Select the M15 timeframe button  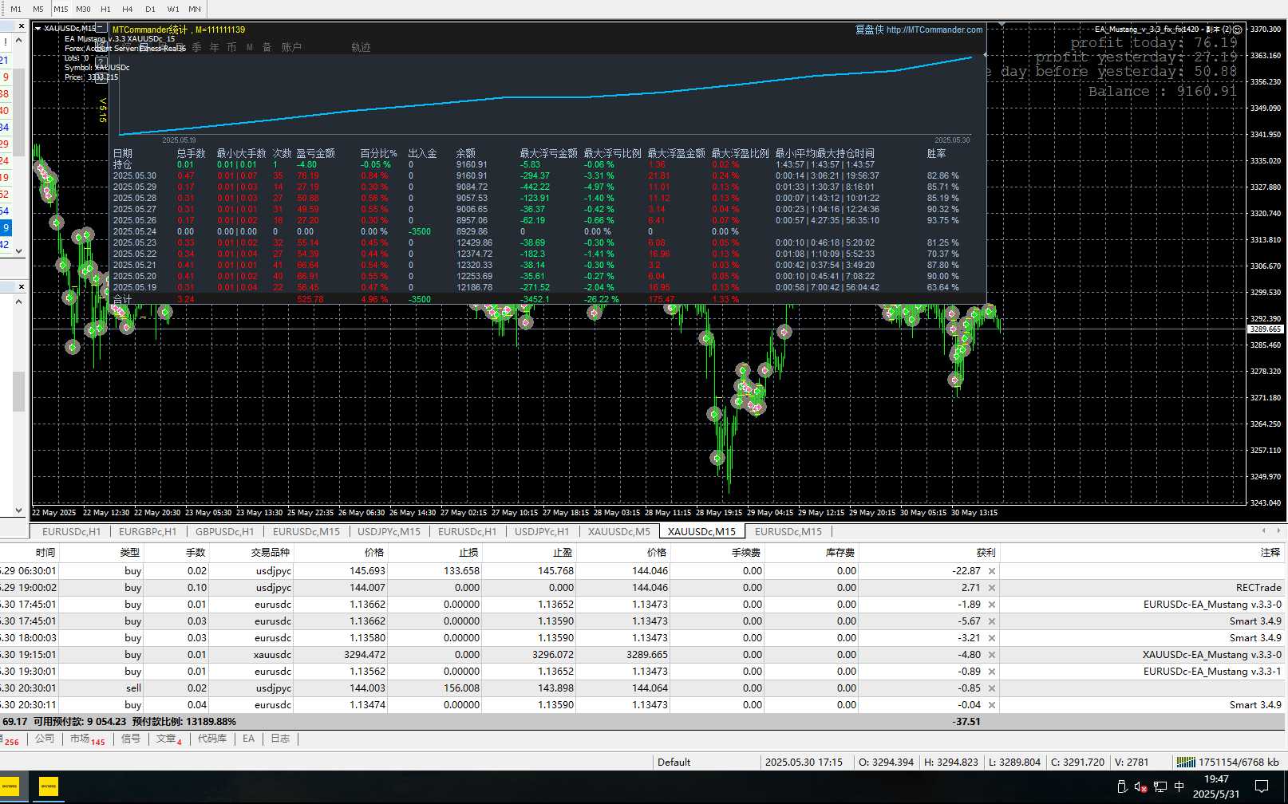click(61, 9)
